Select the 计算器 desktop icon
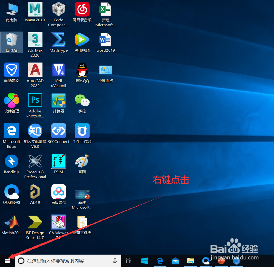 coord(59,103)
